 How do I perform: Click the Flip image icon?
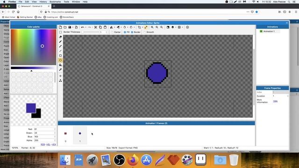pyautogui.click(x=118, y=27)
